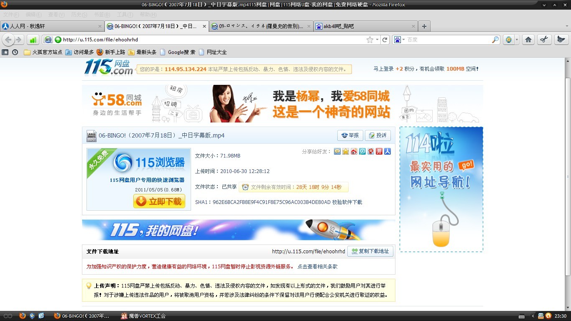Open the address bar history dropdown arrow
The width and height of the screenshot is (571, 321).
click(x=377, y=40)
